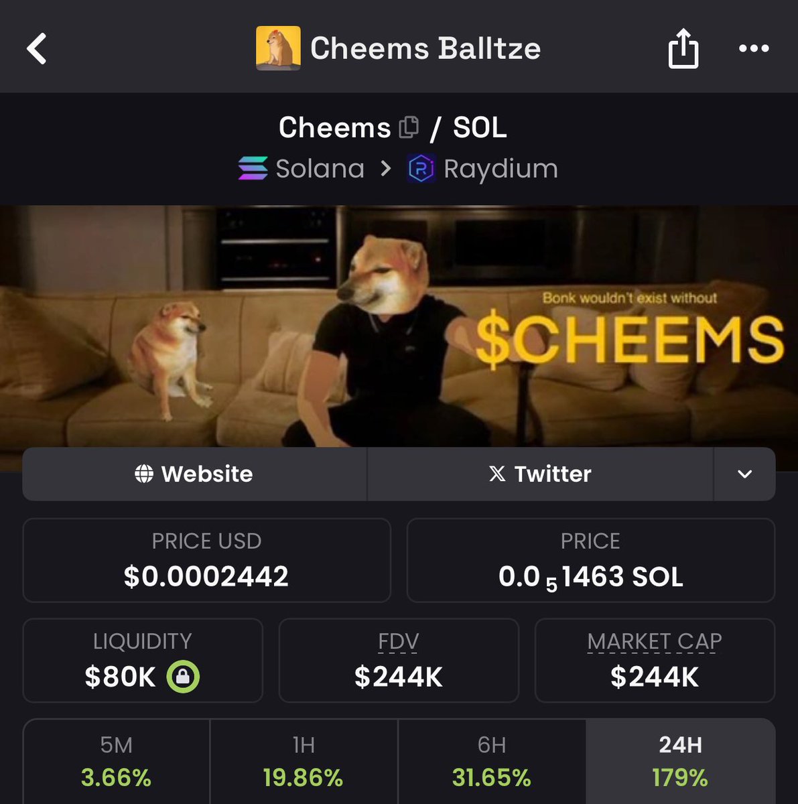798x804 pixels.
Task: Select the 6H timeframe tab
Action: coord(492,762)
